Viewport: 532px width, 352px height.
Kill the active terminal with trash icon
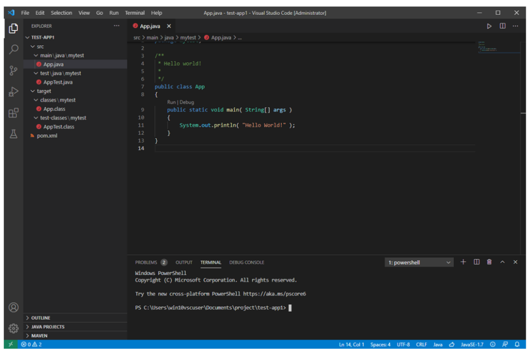(x=489, y=262)
